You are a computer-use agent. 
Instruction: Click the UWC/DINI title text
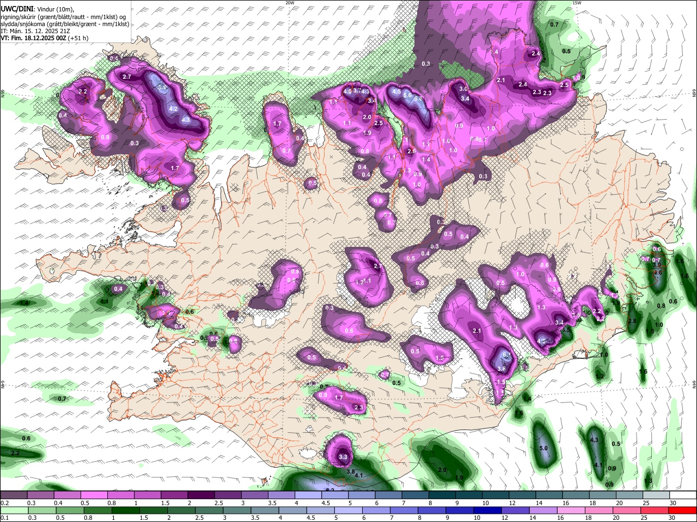tap(16, 8)
